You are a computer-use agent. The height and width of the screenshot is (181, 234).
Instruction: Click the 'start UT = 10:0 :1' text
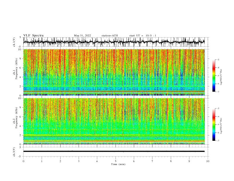tap(143, 35)
